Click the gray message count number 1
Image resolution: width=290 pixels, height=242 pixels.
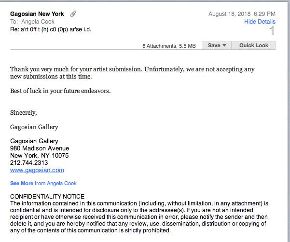pyautogui.click(x=272, y=31)
